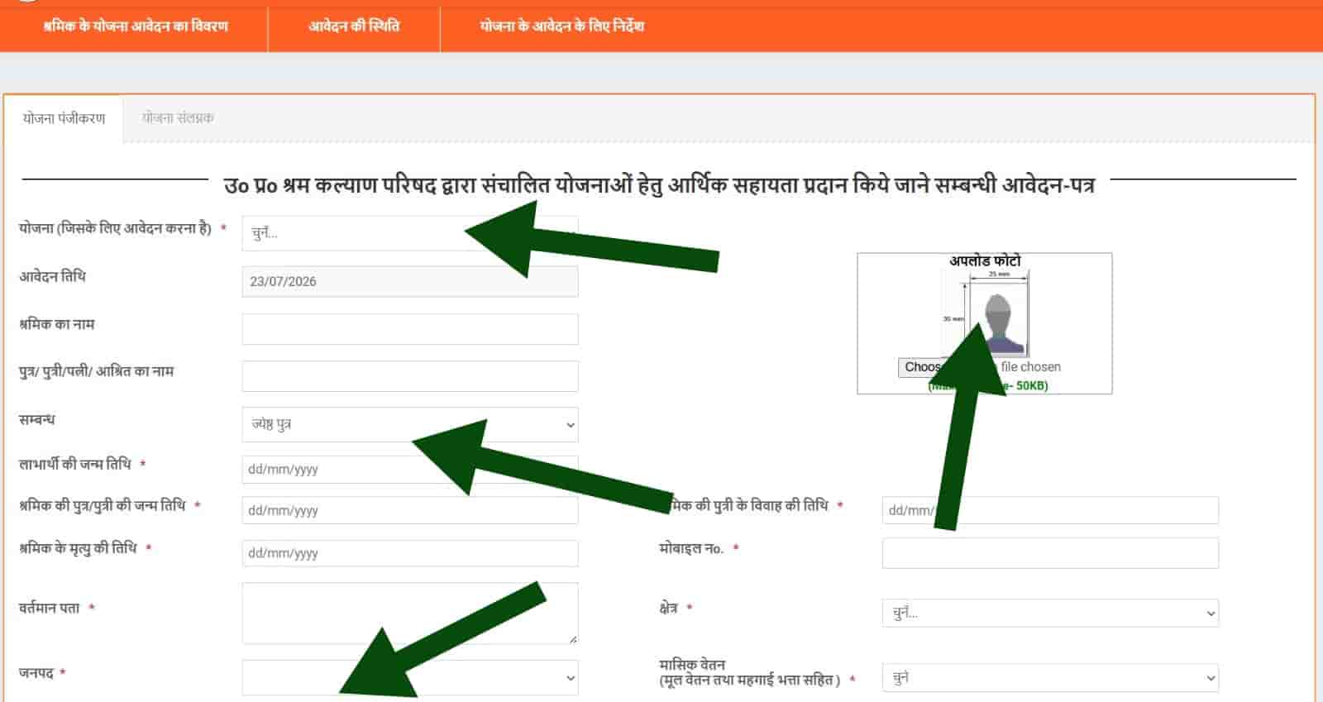This screenshot has width=1323, height=702.
Task: Click the सम्बन्ध label text
Action: point(37,420)
